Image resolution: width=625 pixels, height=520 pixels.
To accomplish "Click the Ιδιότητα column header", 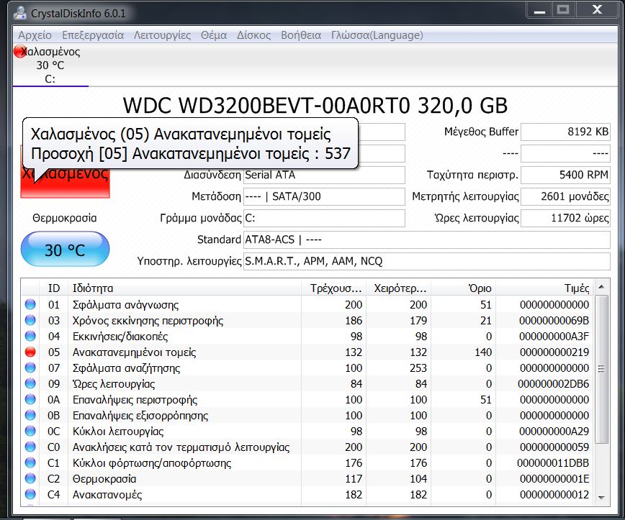I will (184, 288).
